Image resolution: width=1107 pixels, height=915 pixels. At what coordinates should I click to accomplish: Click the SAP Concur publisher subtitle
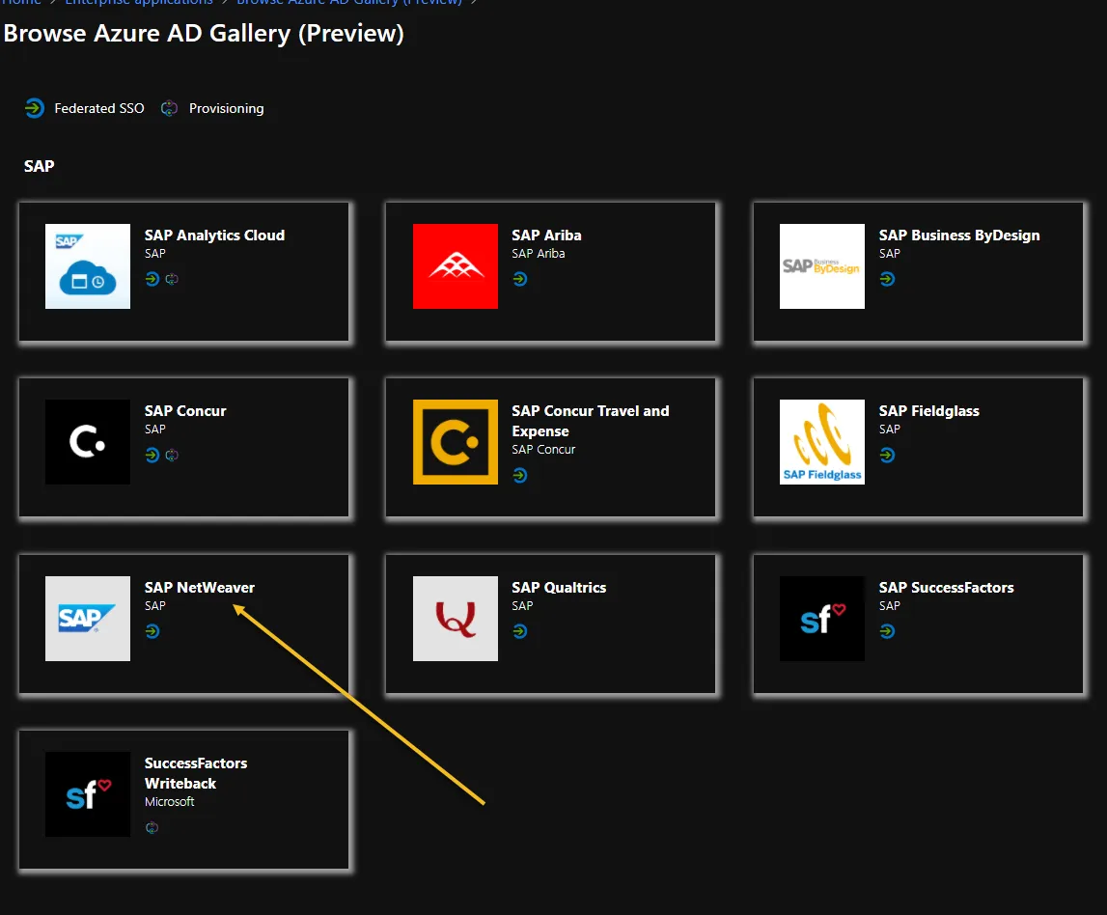point(543,449)
